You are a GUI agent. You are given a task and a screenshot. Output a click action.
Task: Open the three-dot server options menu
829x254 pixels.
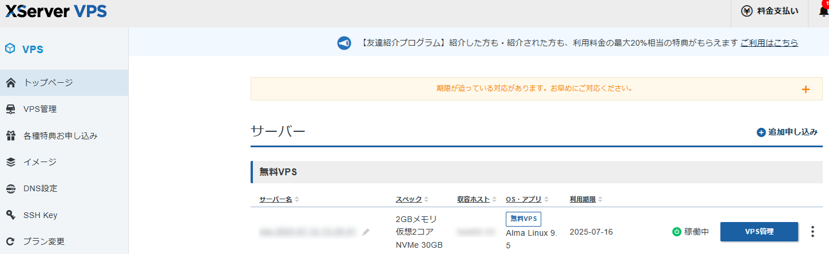click(x=812, y=231)
